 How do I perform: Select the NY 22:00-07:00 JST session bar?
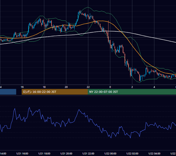click(132, 92)
